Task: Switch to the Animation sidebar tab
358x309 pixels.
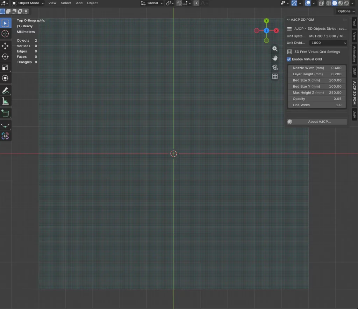Action: (355, 54)
